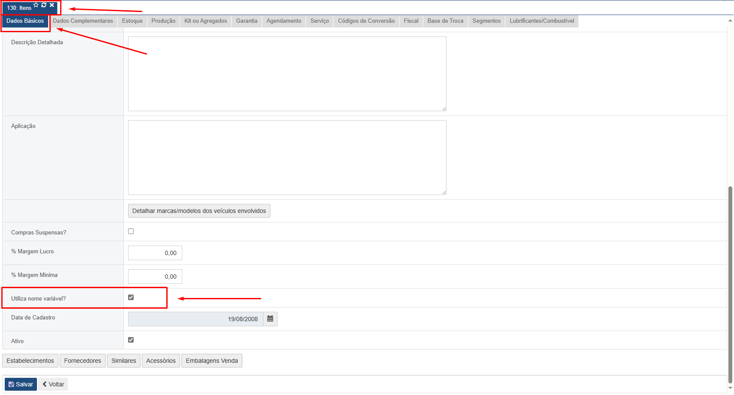This screenshot has width=734, height=395.
Task: Open the Fiscal tab
Action: [x=411, y=21]
